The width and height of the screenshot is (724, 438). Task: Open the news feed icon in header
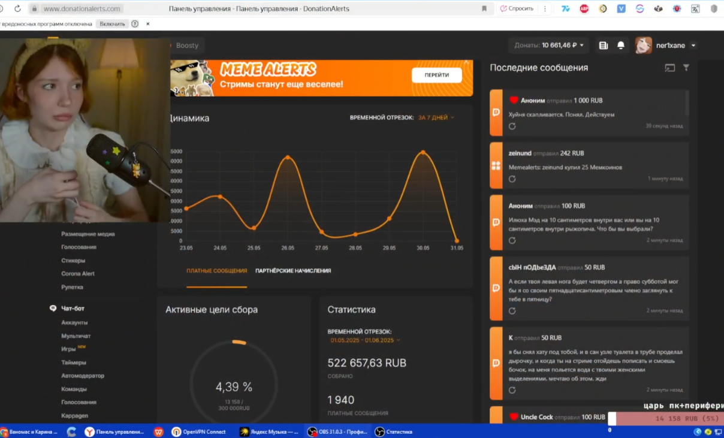[604, 46]
